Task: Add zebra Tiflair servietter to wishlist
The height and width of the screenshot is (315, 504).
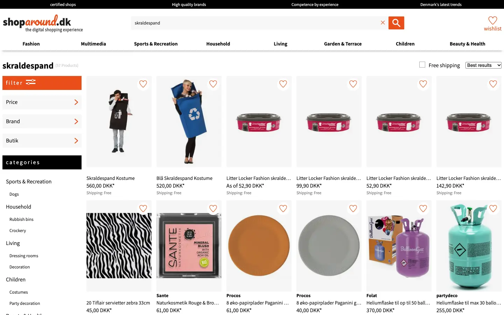Action: point(143,209)
